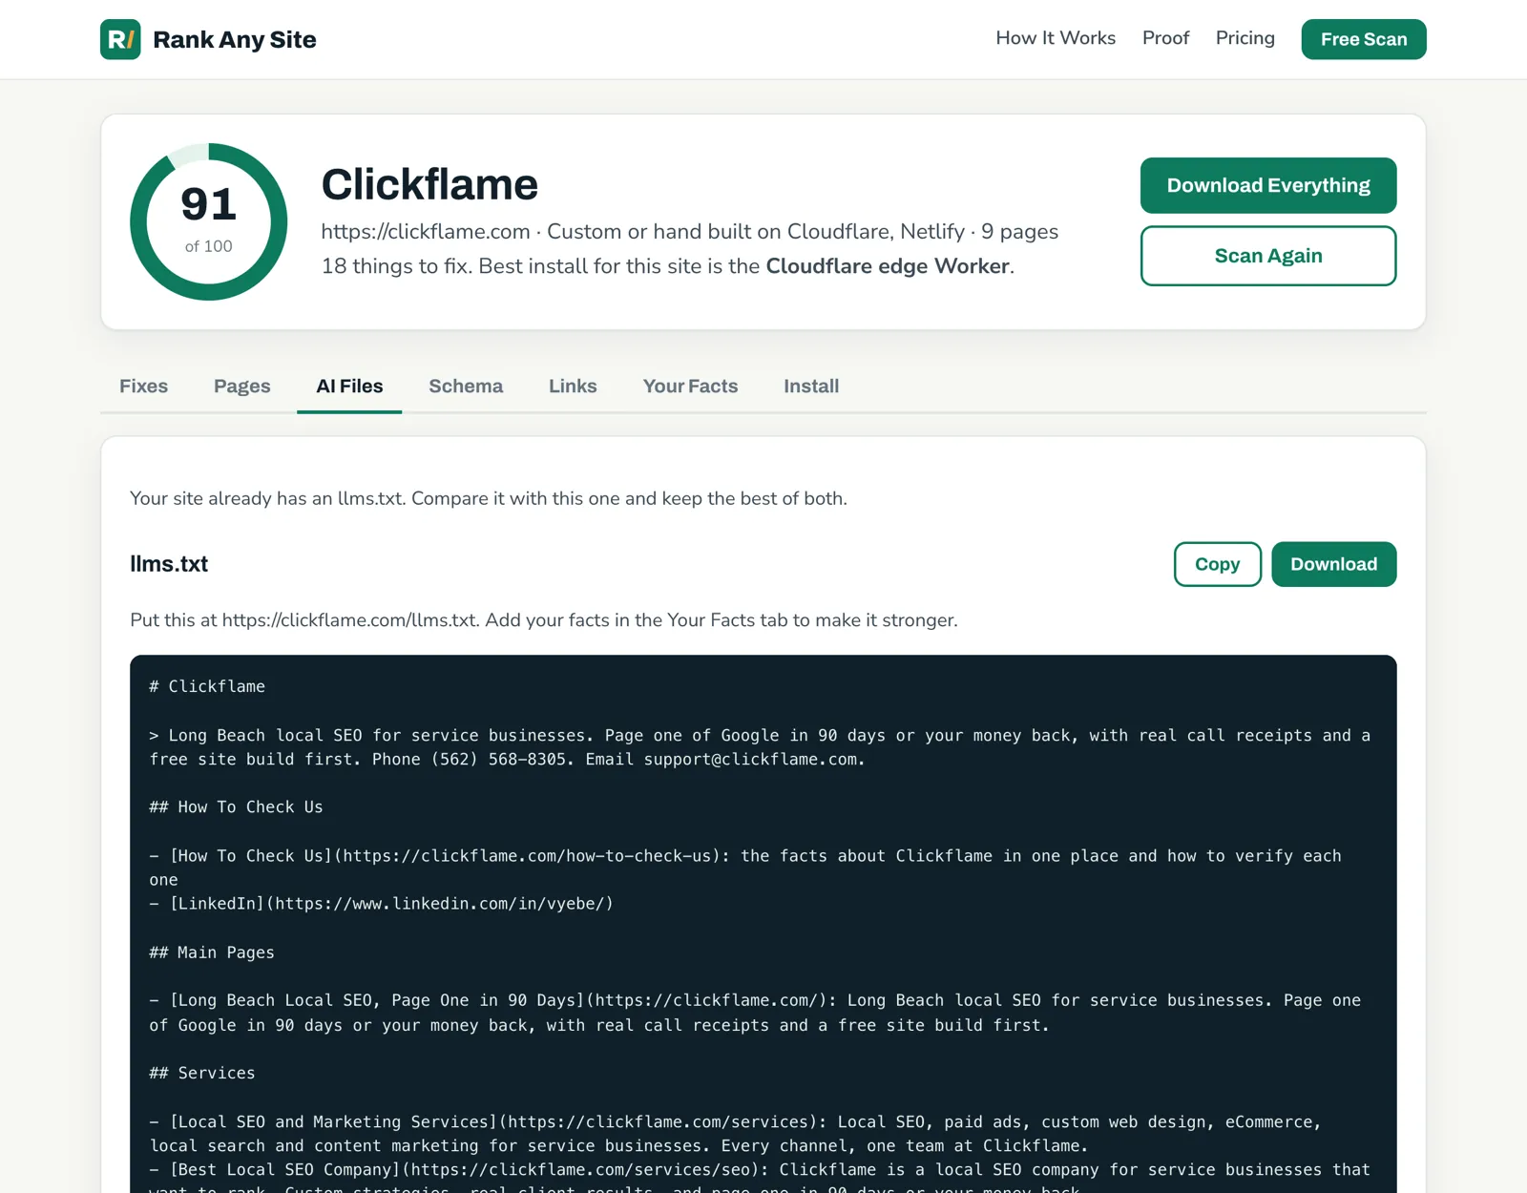Open the Schema tab

pyautogui.click(x=466, y=386)
